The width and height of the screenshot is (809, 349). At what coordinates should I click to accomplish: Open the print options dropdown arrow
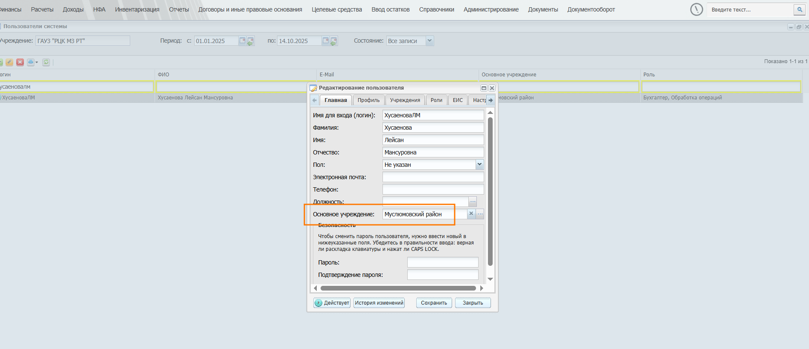pyautogui.click(x=37, y=62)
